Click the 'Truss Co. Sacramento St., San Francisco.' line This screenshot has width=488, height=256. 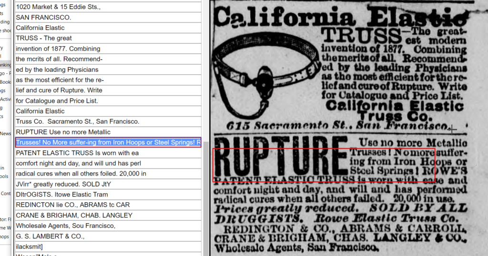[x=108, y=121]
